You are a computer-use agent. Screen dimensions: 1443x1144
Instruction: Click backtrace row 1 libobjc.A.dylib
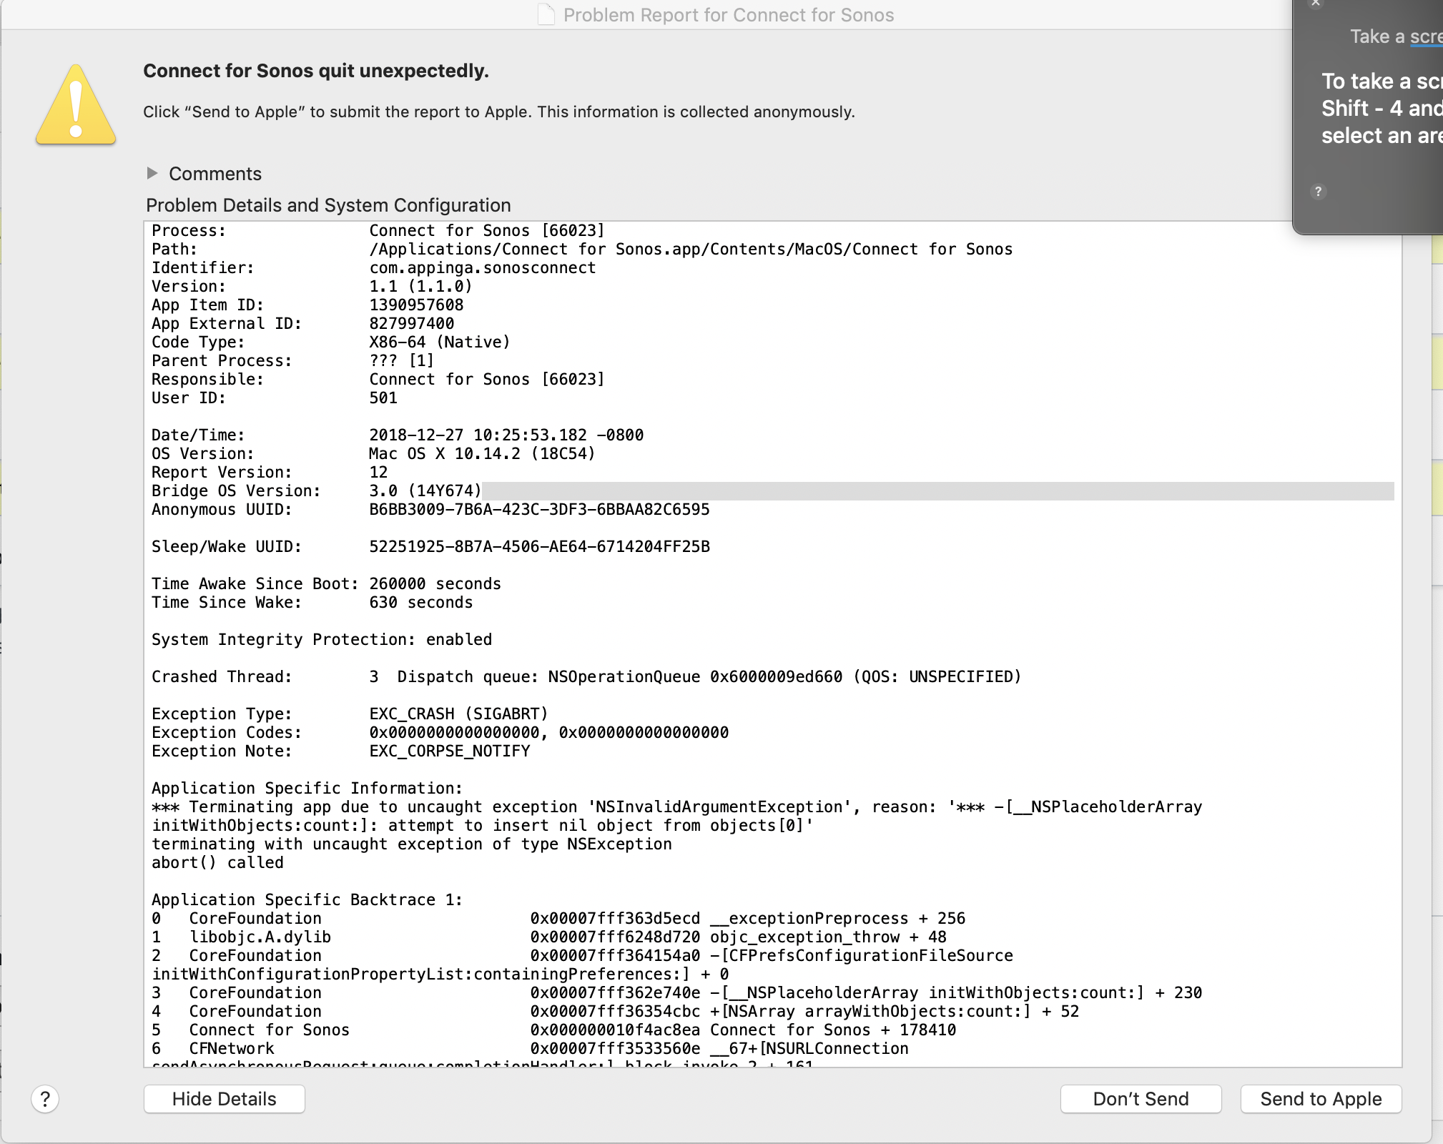pos(548,937)
